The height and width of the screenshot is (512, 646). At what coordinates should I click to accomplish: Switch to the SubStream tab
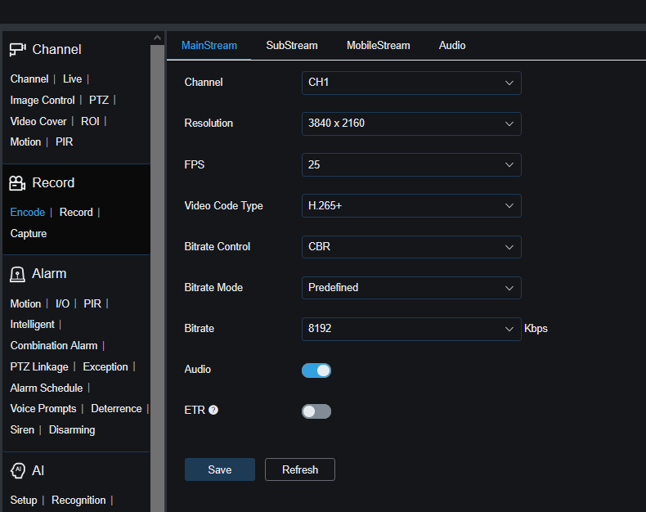(292, 46)
